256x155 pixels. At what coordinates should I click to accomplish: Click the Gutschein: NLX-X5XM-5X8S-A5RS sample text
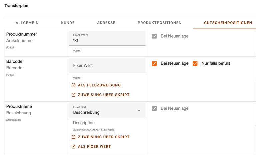pos(94,130)
